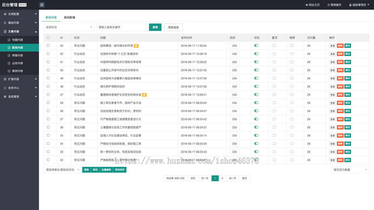Click the 排序 field of row ID 53

[x=235, y=46]
